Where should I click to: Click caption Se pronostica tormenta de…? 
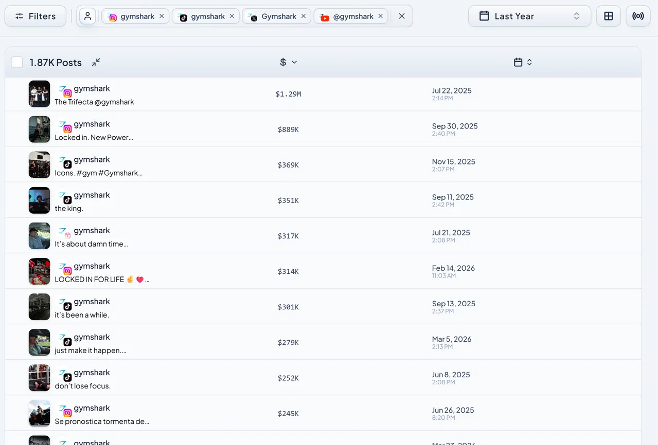(102, 421)
